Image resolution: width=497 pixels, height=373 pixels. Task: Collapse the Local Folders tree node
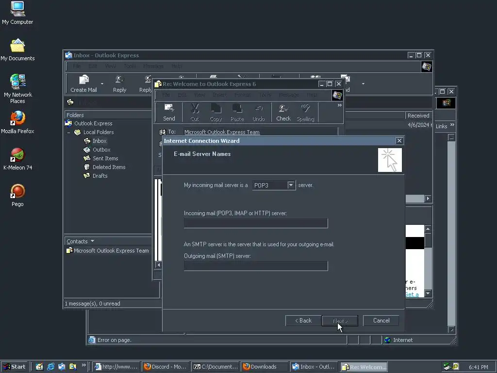[69, 132]
